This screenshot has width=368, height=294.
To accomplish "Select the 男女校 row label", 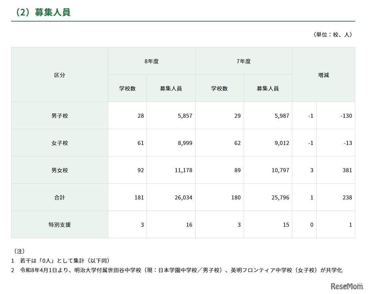I will pos(59,170).
